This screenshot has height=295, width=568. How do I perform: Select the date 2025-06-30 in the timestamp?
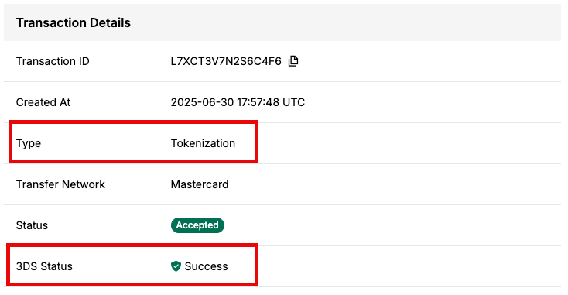[x=202, y=102]
